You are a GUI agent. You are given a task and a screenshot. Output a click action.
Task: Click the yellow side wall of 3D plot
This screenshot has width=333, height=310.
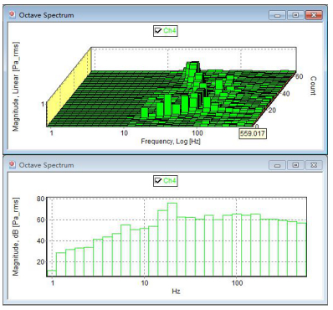pyautogui.click(x=69, y=87)
